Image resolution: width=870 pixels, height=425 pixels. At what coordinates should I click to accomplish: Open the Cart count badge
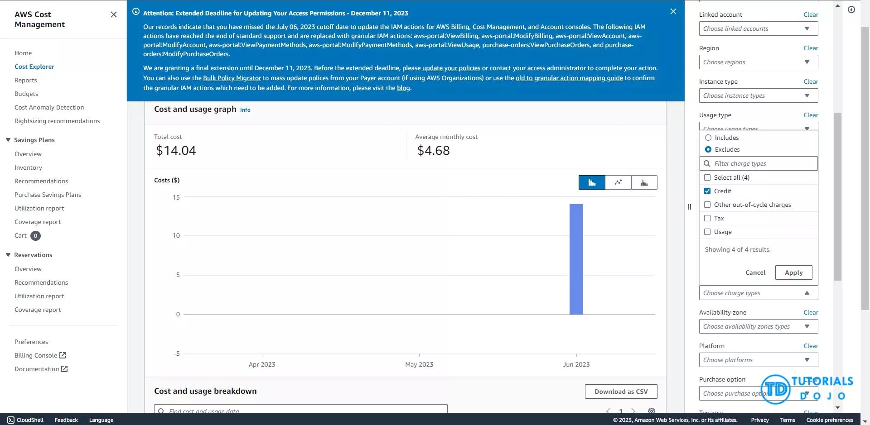pyautogui.click(x=35, y=236)
